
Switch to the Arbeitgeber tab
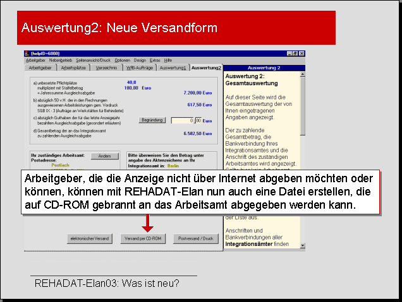[x=40, y=67]
